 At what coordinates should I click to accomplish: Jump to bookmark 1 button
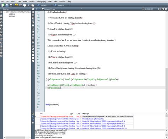tap(159, 9)
